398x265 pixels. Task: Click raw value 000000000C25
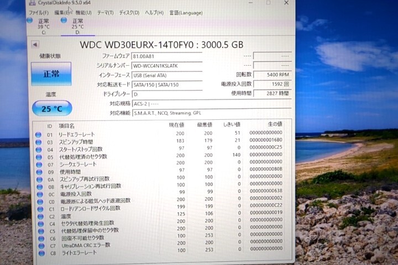coord(266,147)
